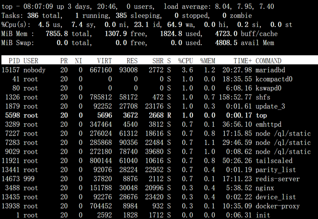Click the parity_list command name
318x219 pixels.
276,170
